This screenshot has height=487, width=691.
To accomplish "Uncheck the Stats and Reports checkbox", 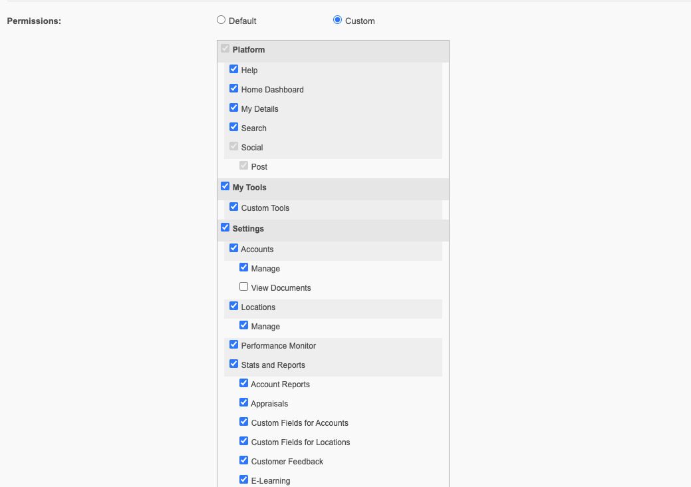I will [x=234, y=364].
